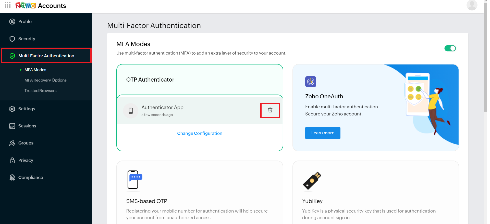This screenshot has width=490, height=224.
Task: Open the Settings sidebar item
Action: 27,109
